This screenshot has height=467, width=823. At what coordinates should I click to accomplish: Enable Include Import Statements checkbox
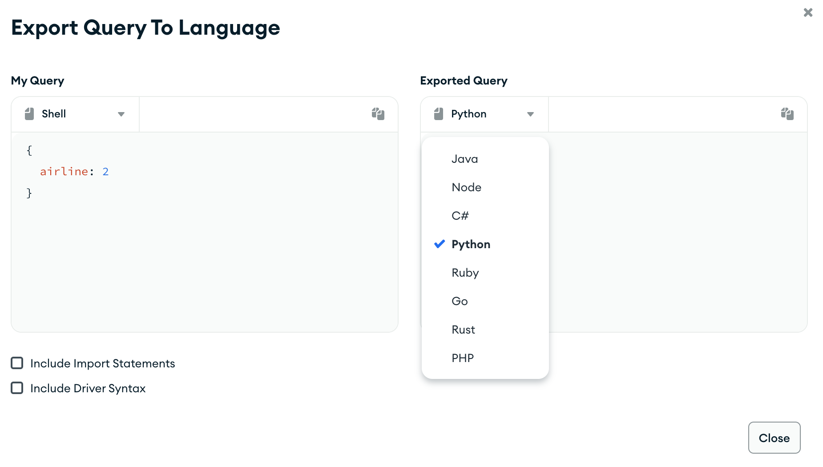click(x=17, y=363)
